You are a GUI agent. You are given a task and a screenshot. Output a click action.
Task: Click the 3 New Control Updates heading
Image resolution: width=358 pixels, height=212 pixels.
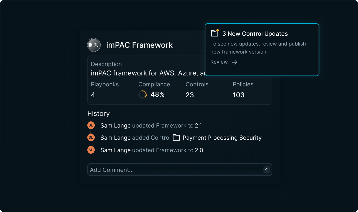[255, 34]
